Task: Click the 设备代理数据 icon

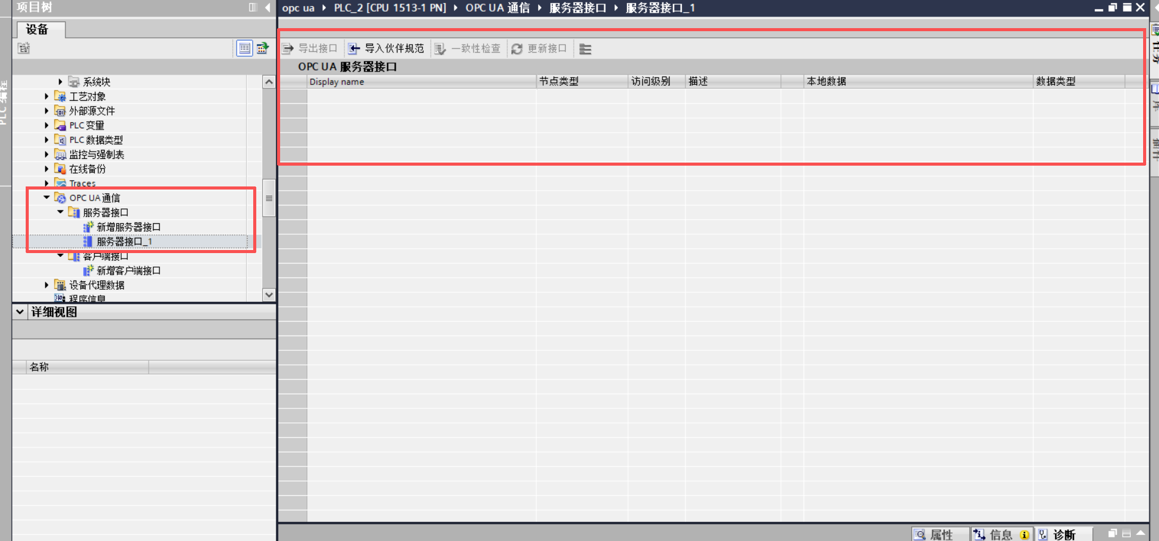Action: click(x=60, y=285)
